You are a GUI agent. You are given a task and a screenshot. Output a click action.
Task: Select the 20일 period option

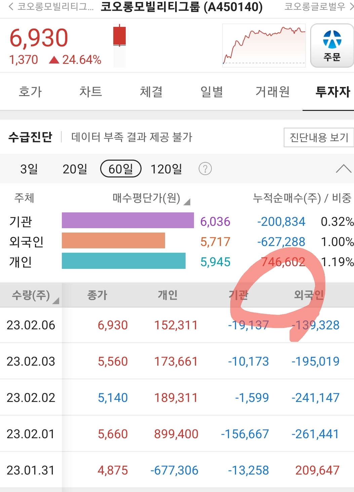[x=75, y=169]
